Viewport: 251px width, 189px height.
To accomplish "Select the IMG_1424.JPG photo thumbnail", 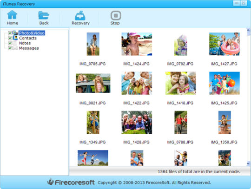I will click(x=137, y=44).
